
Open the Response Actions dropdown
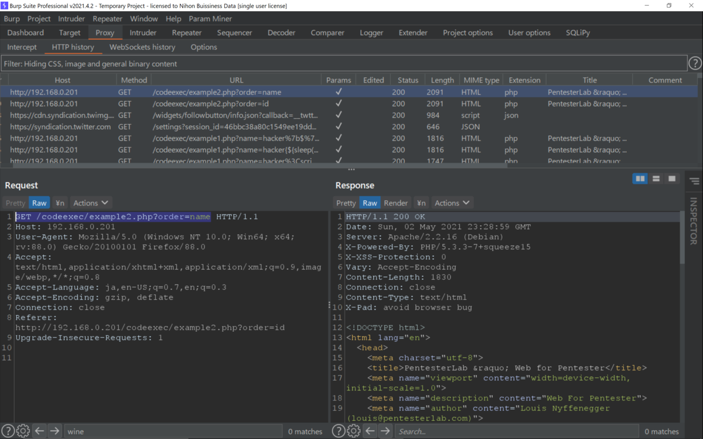(452, 203)
